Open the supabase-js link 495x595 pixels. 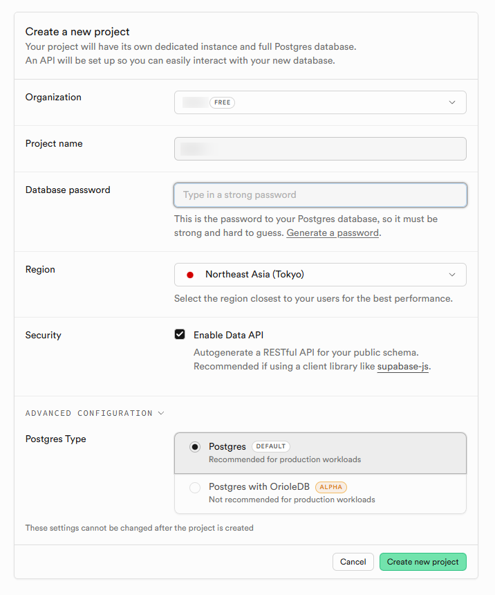[403, 367]
